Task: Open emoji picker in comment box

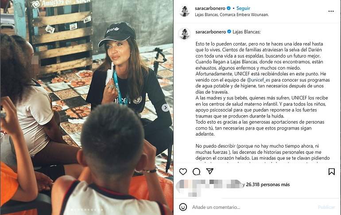Action: (x=183, y=207)
